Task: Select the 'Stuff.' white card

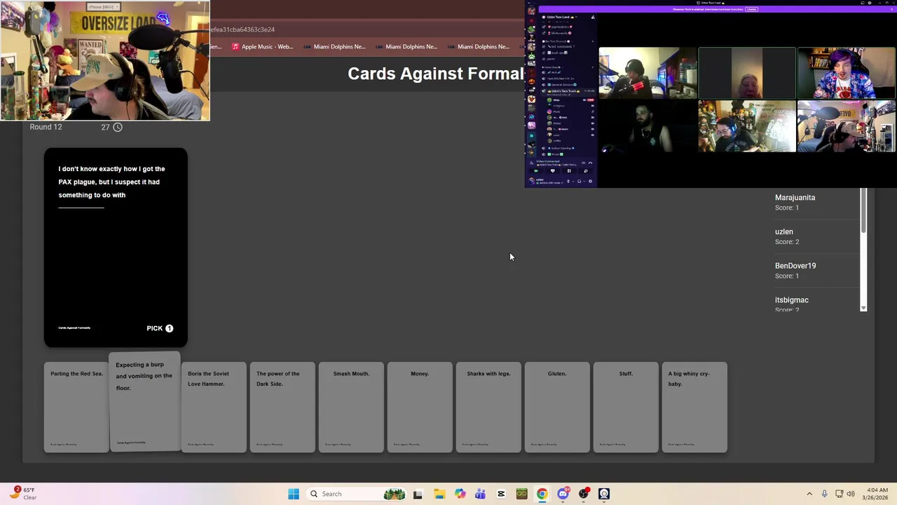Action: (626, 407)
